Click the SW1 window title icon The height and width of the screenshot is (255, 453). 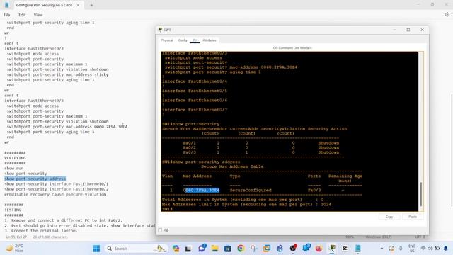click(x=160, y=30)
